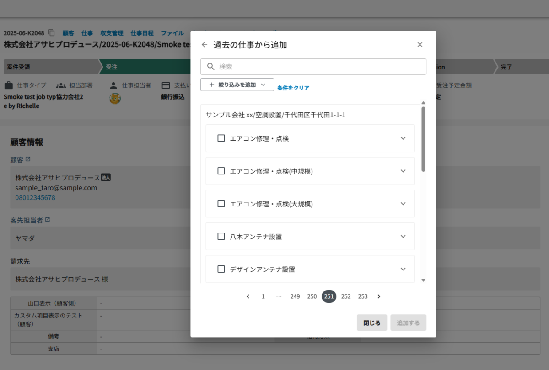
Task: Click the 山口表示（顧客側） table cell
Action: point(54,303)
